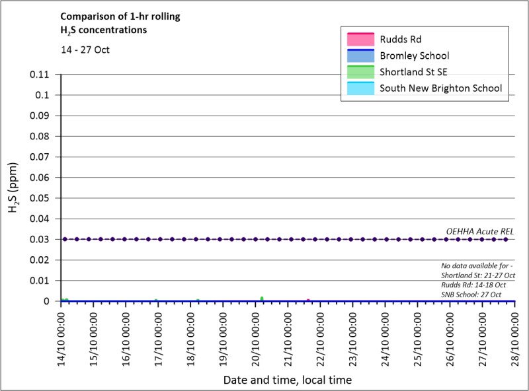The width and height of the screenshot is (529, 391).
Task: Select the South New Brighton School legend label
Action: pos(440,88)
